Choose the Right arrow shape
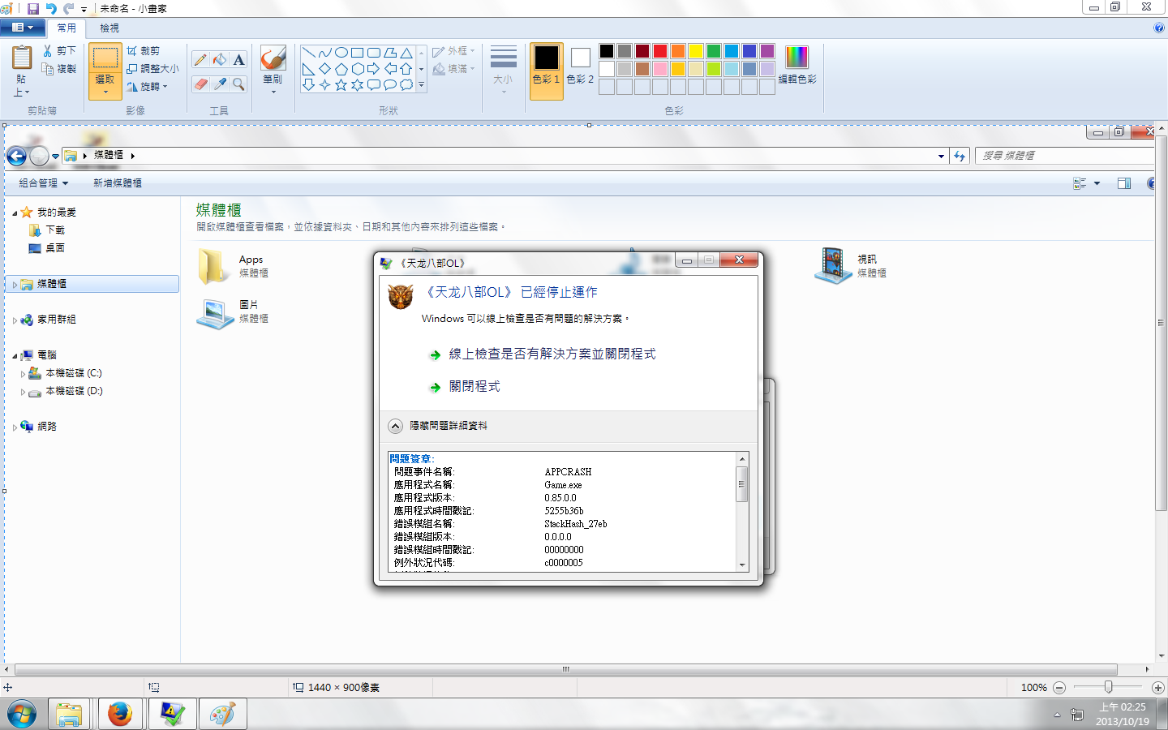This screenshot has height=730, width=1168. pyautogui.click(x=373, y=69)
